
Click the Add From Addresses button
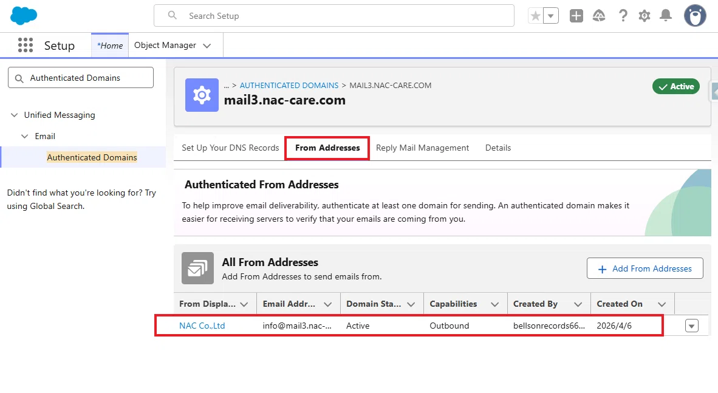(x=644, y=268)
